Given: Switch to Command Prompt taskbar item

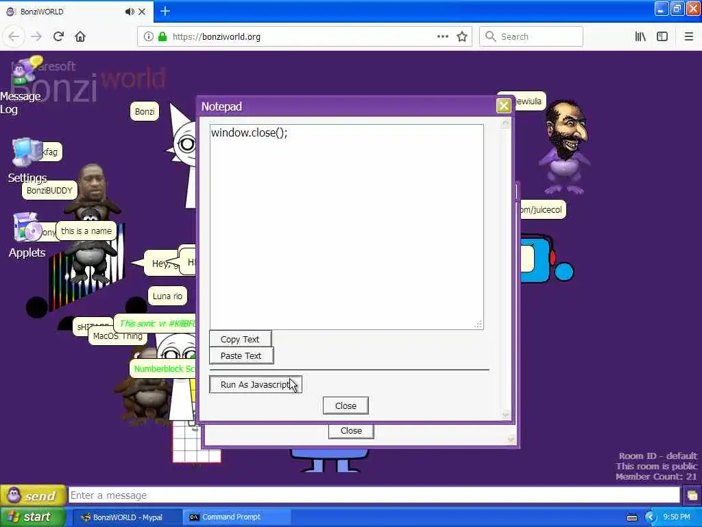Looking at the screenshot, I should pyautogui.click(x=237, y=517).
